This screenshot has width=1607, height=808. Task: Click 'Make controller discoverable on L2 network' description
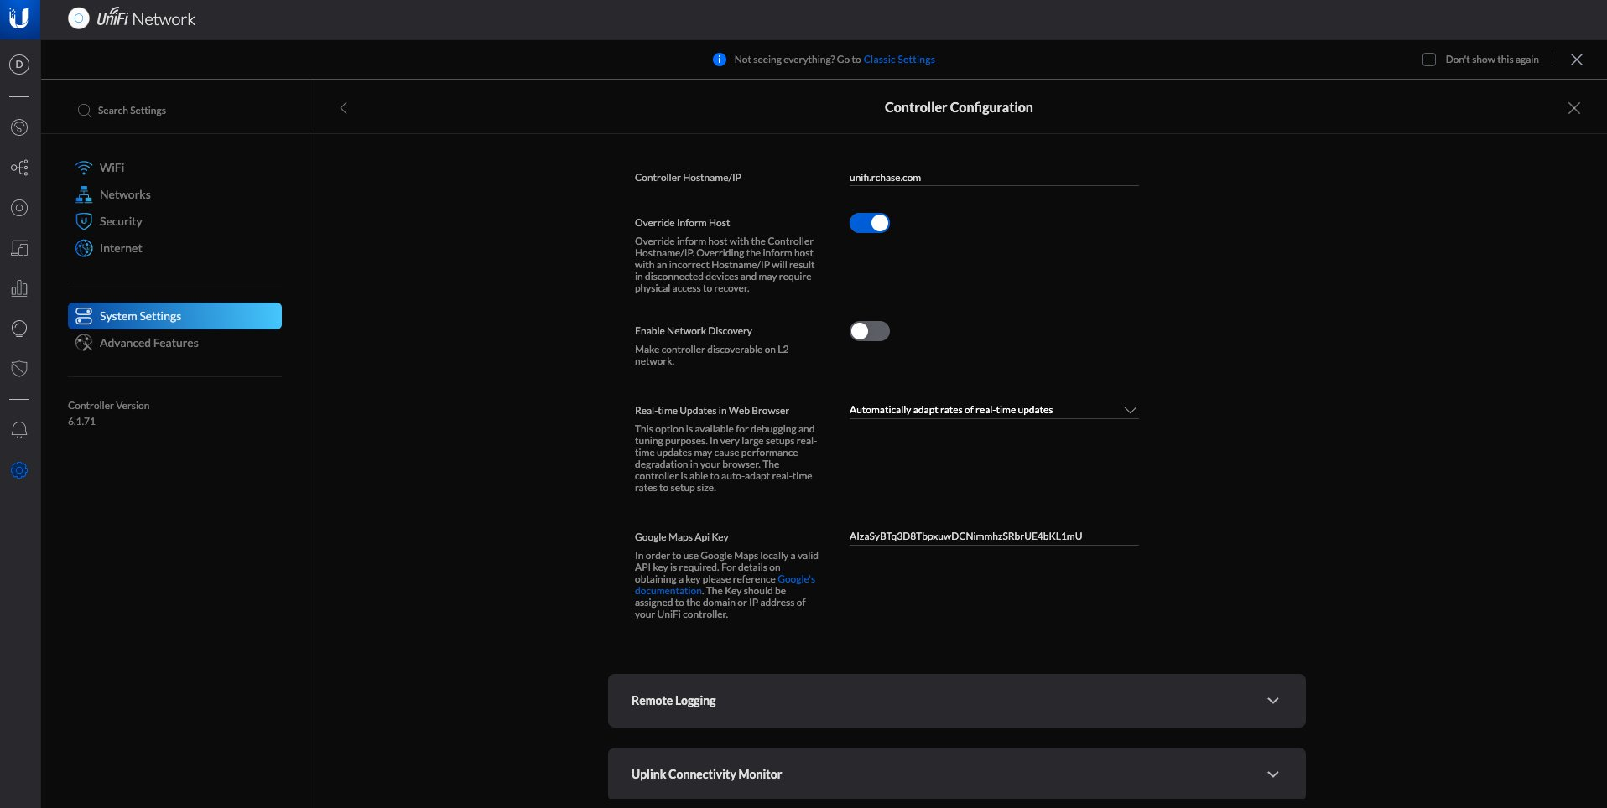(x=712, y=355)
